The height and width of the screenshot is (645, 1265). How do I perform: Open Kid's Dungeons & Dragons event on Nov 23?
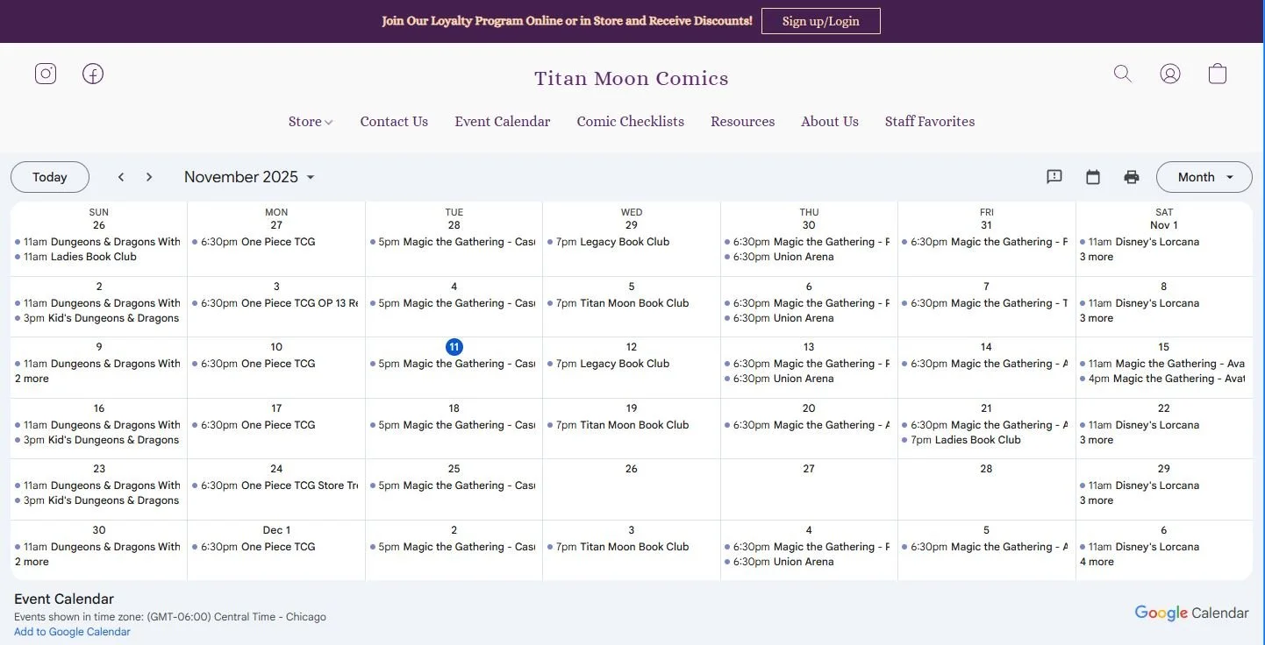(x=98, y=500)
